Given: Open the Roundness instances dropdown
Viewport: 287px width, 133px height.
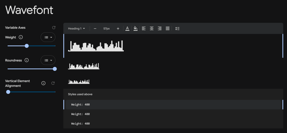Looking at the screenshot, I should pyautogui.click(x=48, y=60).
